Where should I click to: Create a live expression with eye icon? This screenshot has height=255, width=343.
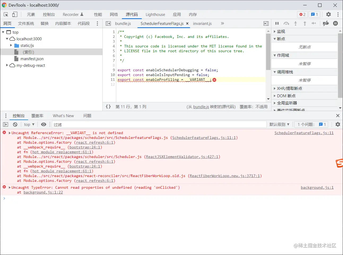coord(44,124)
